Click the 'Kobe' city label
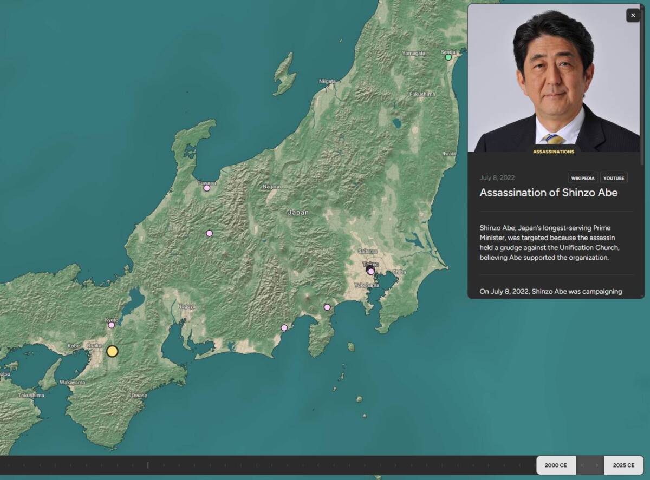 tap(74, 346)
